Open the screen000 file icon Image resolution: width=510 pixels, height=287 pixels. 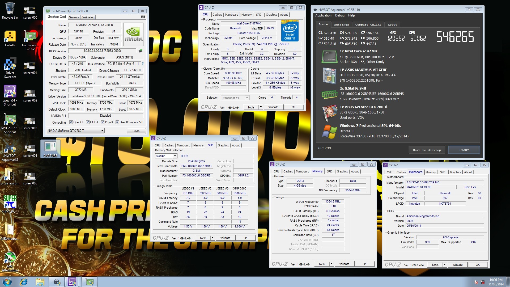pyautogui.click(x=30, y=13)
